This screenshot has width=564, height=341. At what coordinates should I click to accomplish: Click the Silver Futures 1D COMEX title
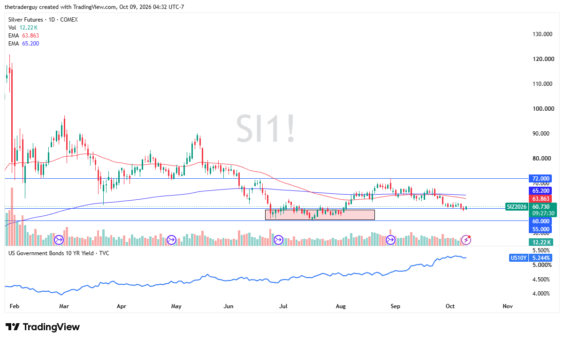click(x=43, y=20)
